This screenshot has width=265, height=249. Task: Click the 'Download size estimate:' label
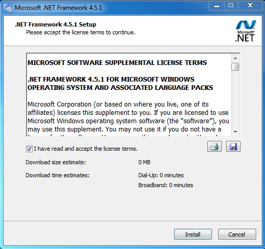[56, 162]
